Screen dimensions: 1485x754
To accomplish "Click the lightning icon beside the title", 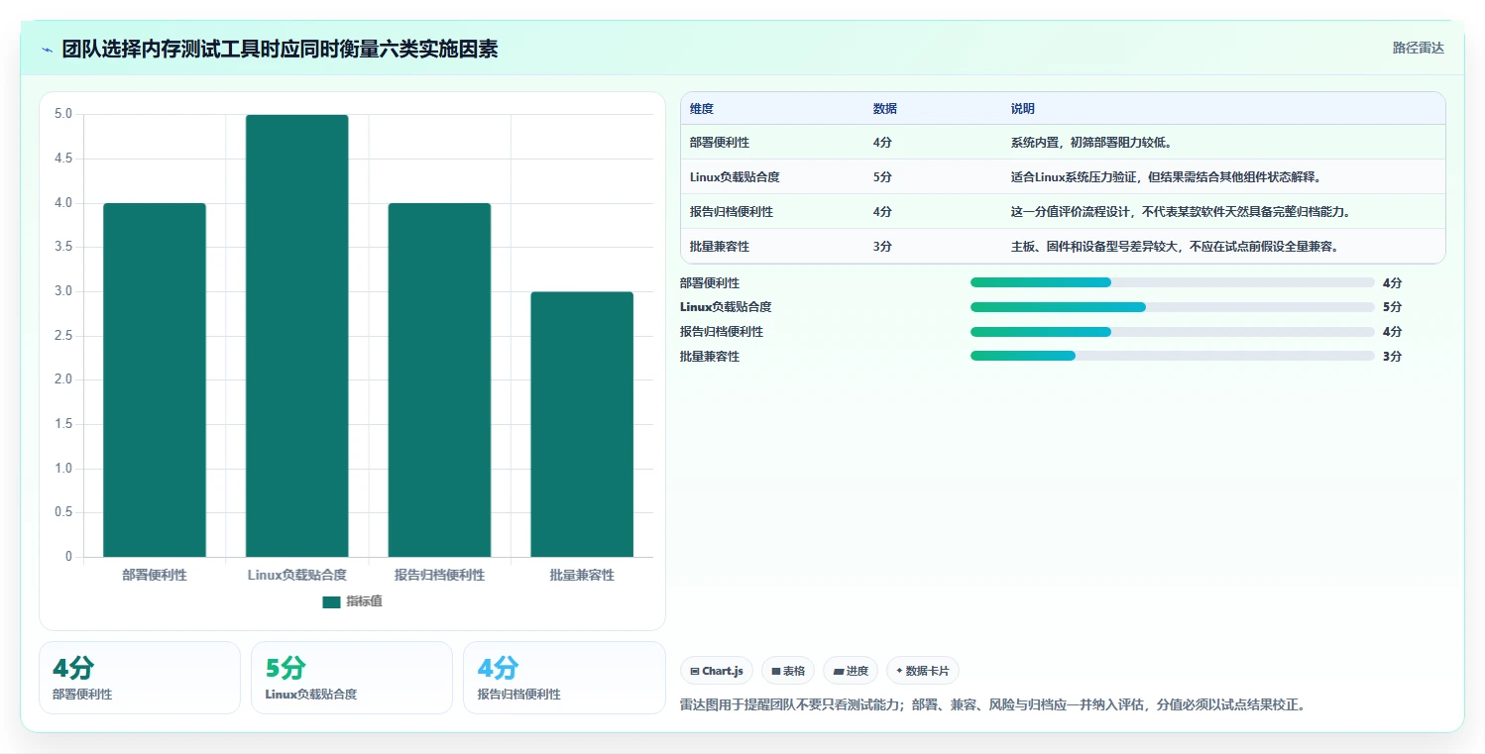I will click(47, 49).
